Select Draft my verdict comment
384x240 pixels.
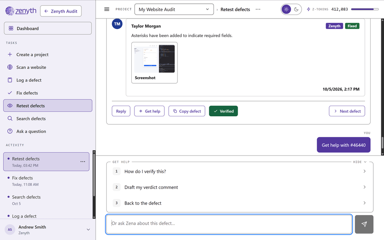[240, 187]
